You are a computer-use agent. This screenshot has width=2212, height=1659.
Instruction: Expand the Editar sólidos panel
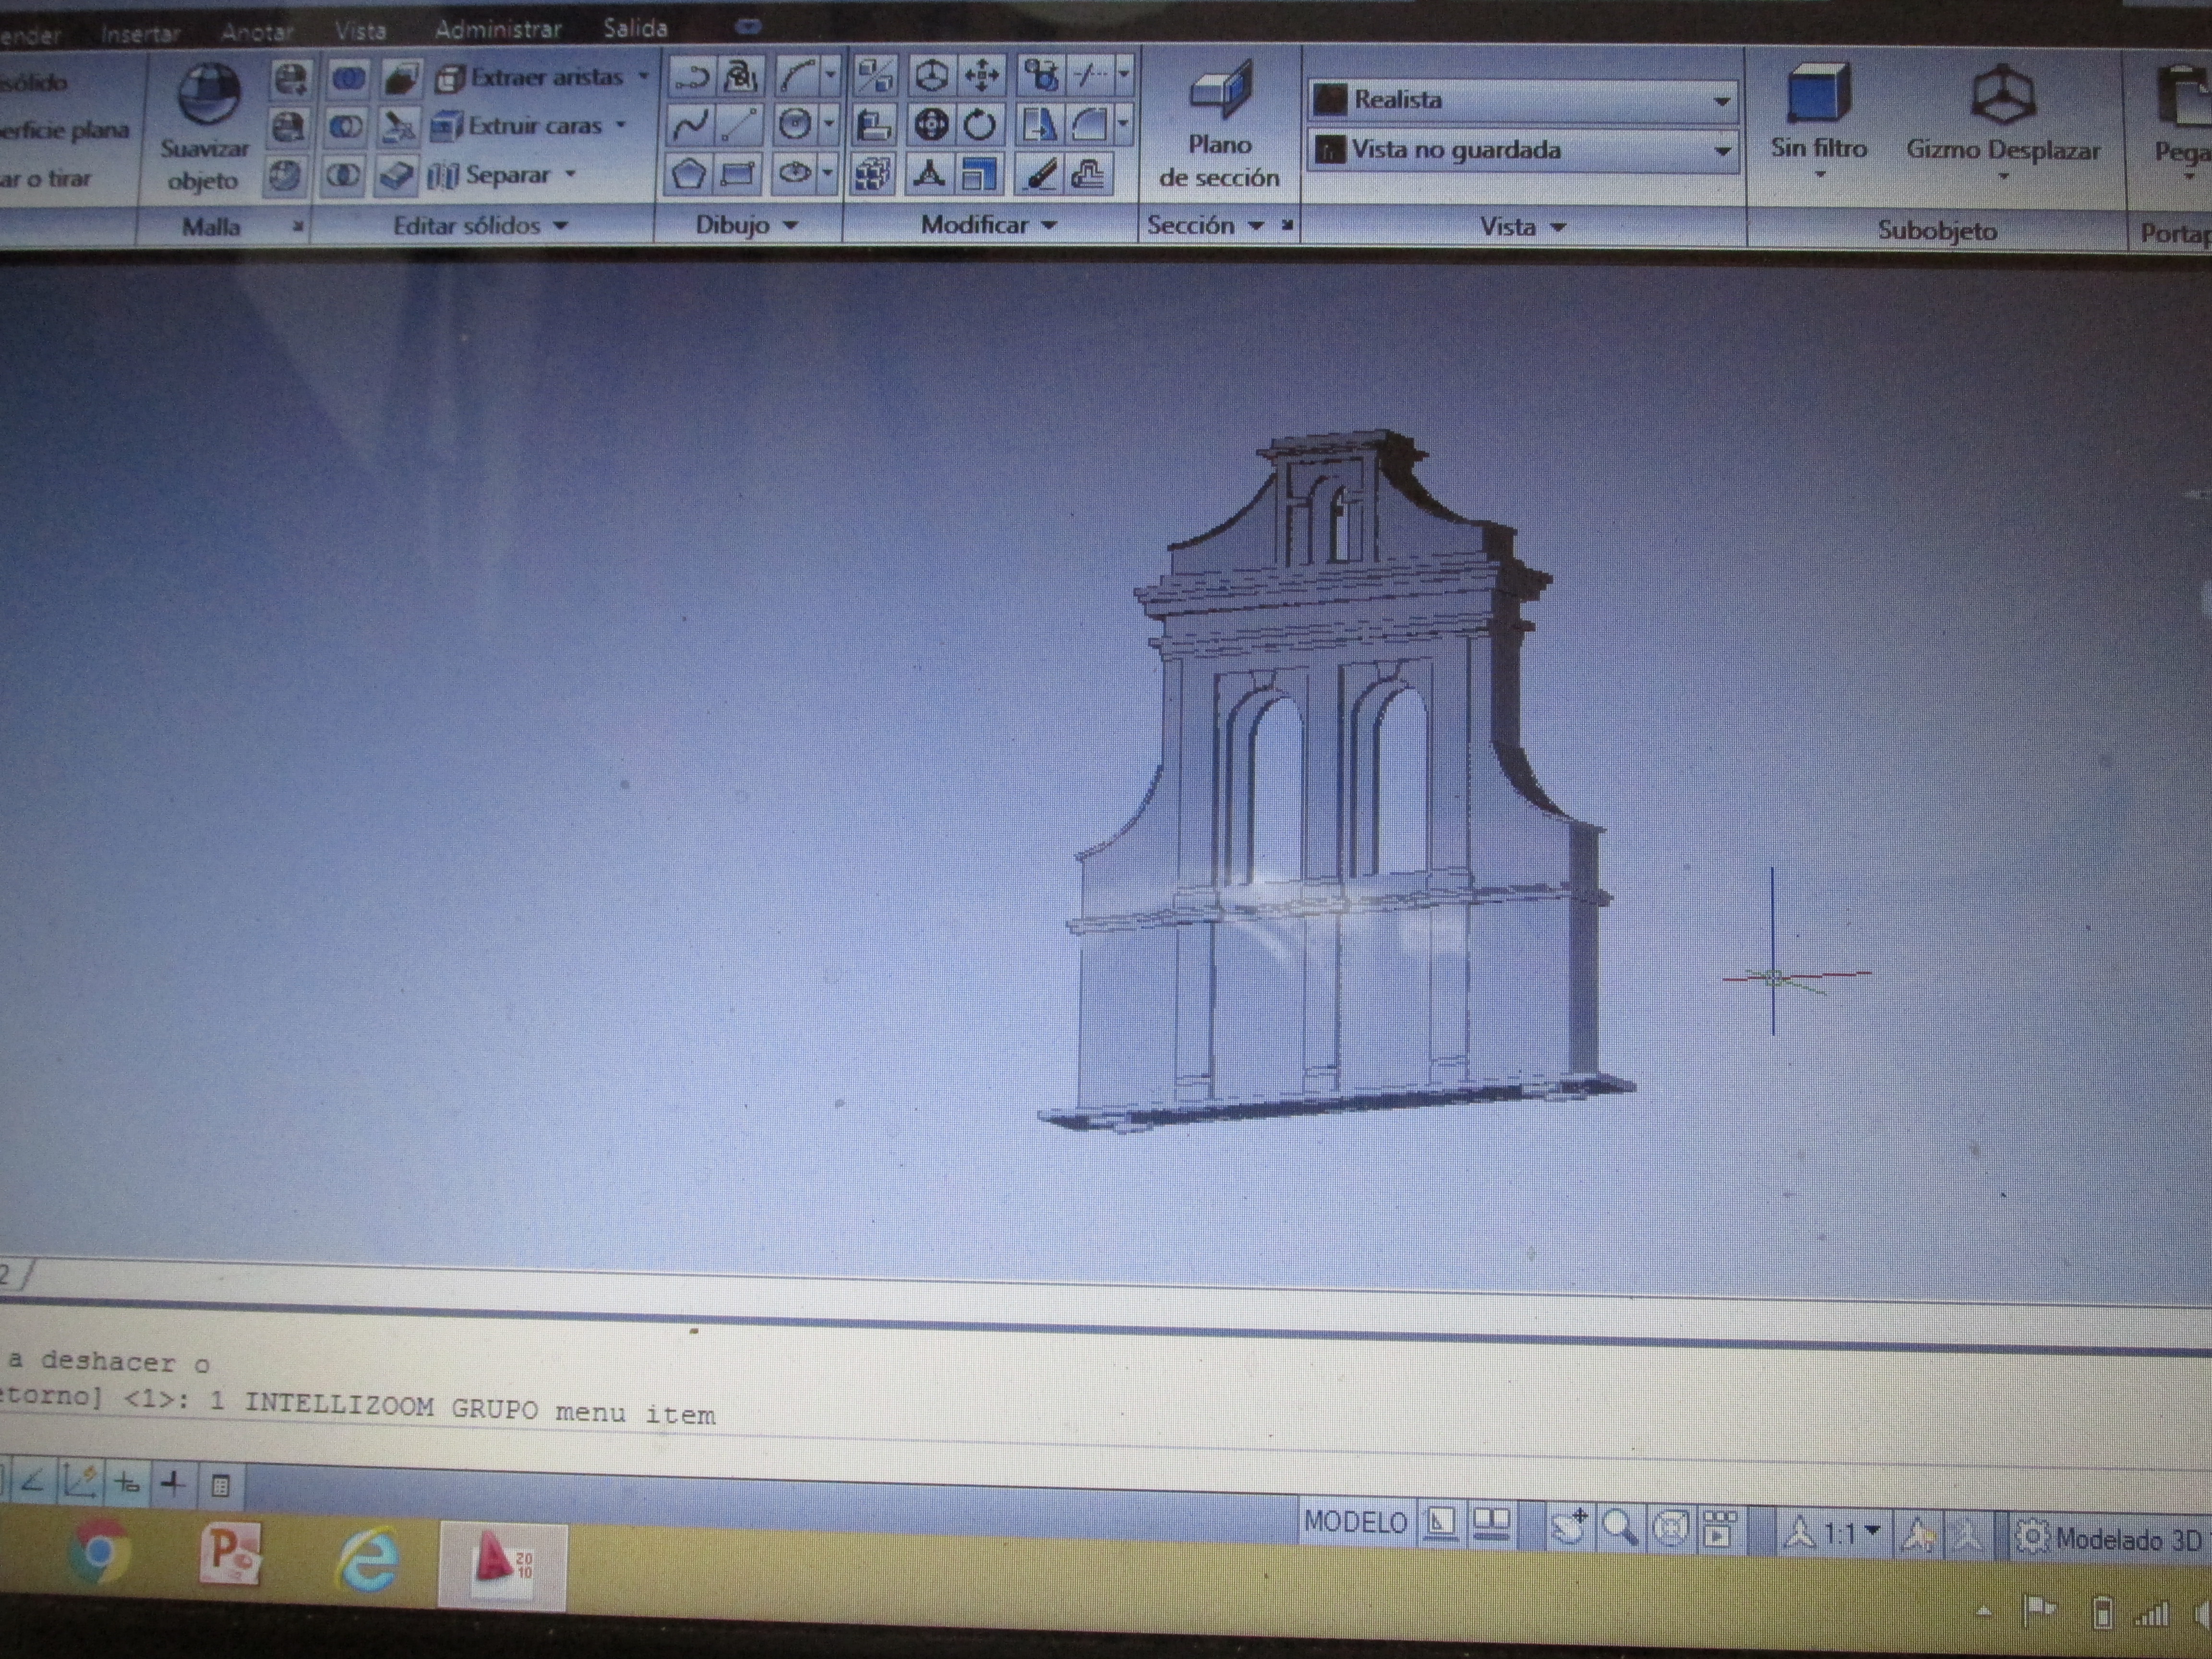(x=481, y=226)
